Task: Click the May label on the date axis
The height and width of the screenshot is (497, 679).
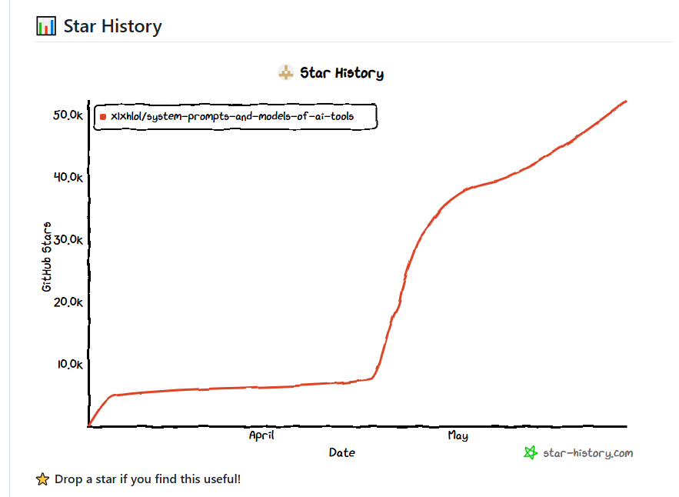Action: click(458, 435)
